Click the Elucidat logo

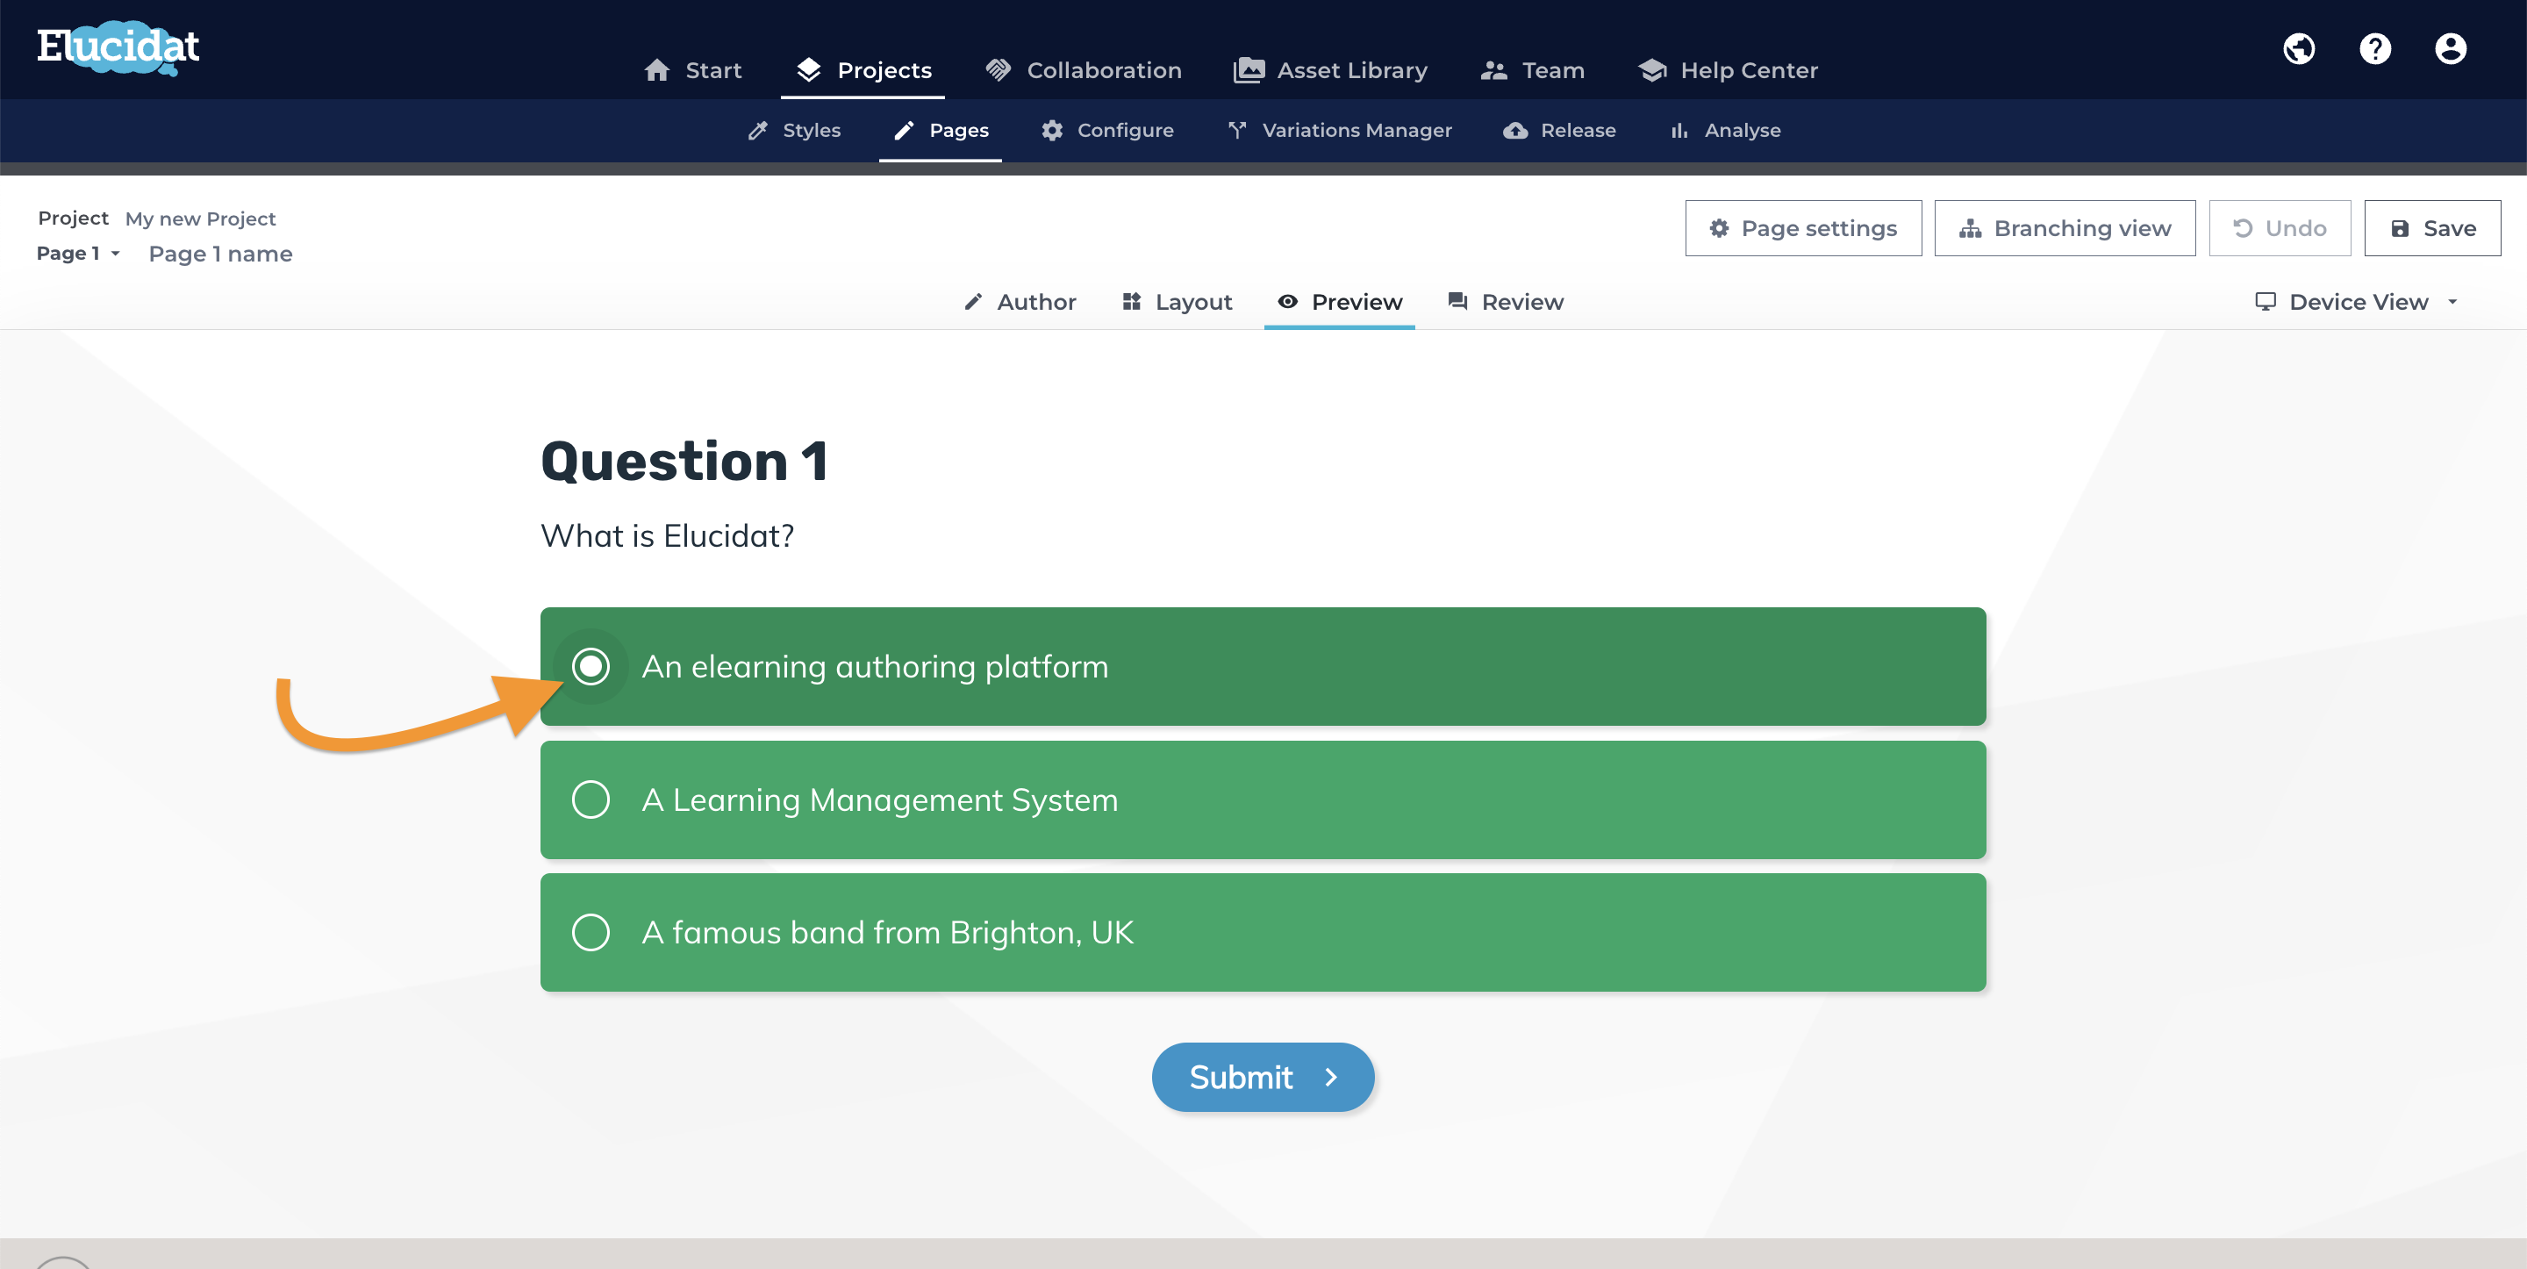[x=118, y=47]
